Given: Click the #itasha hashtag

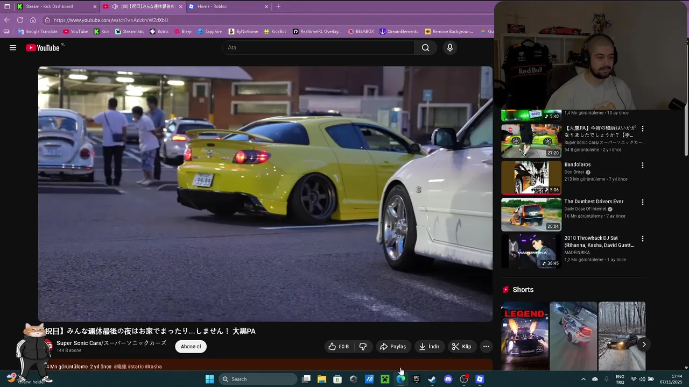Looking at the screenshot, I should tap(153, 367).
